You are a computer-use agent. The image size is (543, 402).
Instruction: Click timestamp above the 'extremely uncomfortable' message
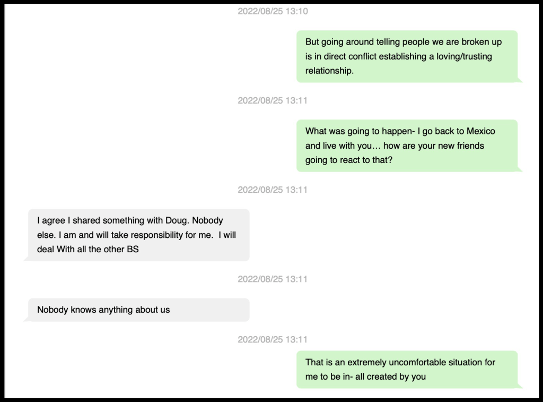click(x=272, y=339)
